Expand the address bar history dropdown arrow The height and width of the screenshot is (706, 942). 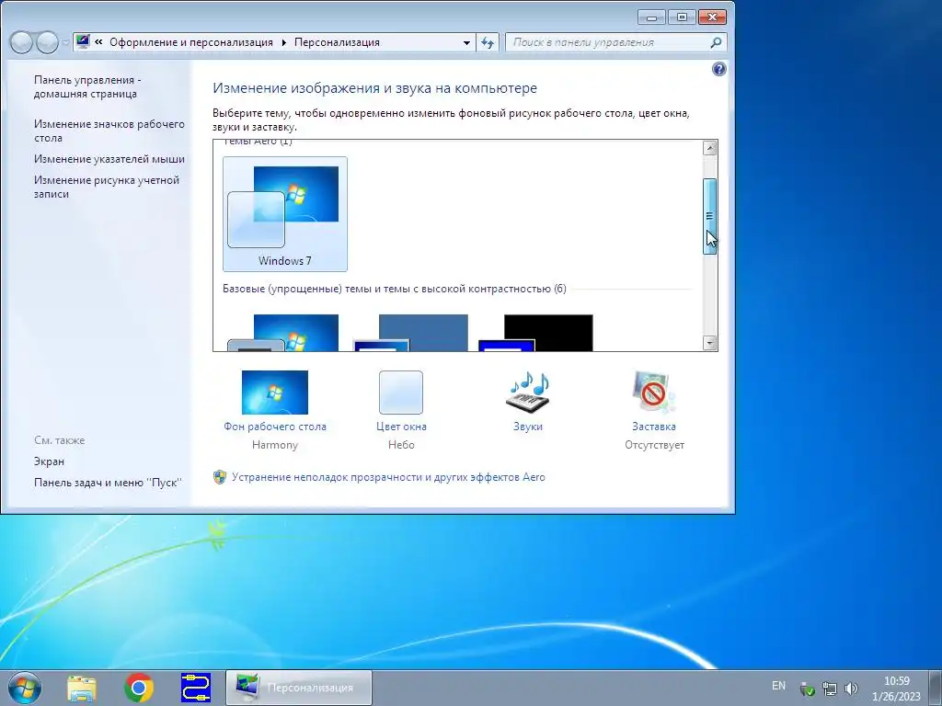(466, 42)
